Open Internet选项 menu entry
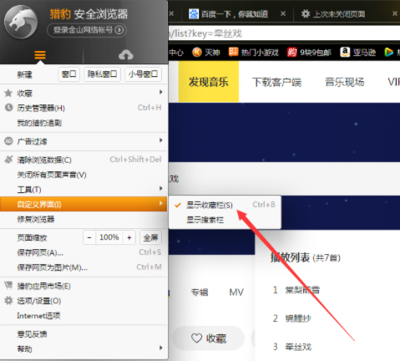Viewport: 400px width, 361px height. 84,316
